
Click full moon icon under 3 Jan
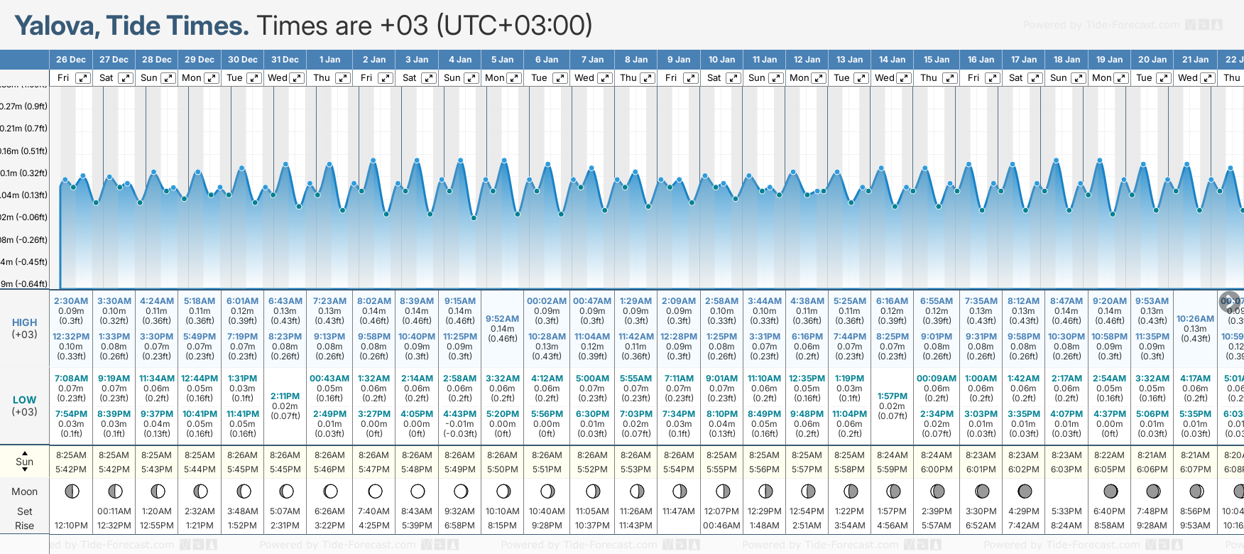click(418, 491)
